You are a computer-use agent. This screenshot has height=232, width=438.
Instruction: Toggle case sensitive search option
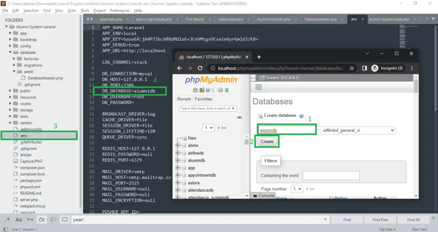(19, 220)
